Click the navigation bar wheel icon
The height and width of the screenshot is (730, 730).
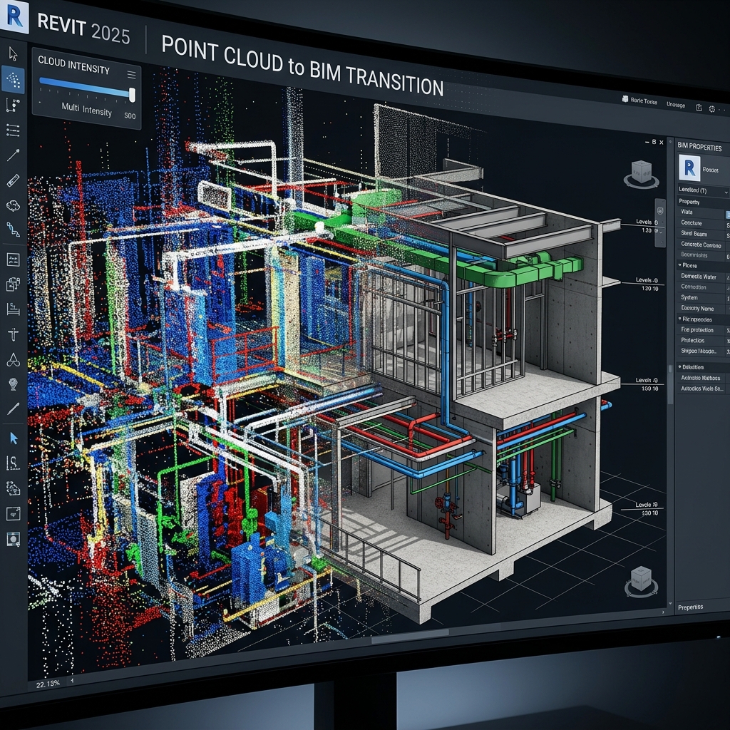[x=659, y=211]
